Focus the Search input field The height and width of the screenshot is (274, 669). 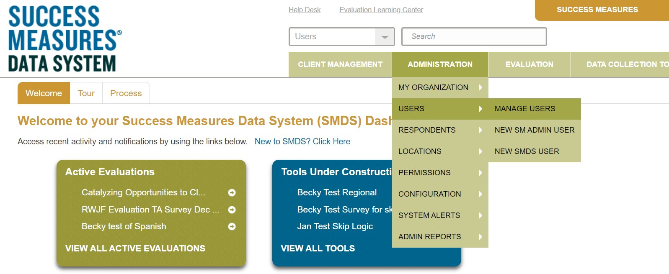coord(474,37)
